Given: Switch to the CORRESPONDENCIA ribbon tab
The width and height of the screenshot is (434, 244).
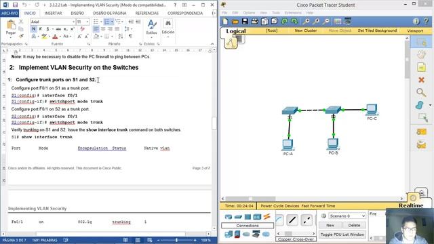Looking at the screenshot, I should [x=185, y=13].
